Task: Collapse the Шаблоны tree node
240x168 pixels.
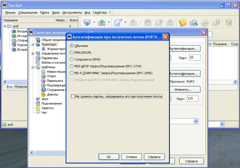Action: click(33, 67)
